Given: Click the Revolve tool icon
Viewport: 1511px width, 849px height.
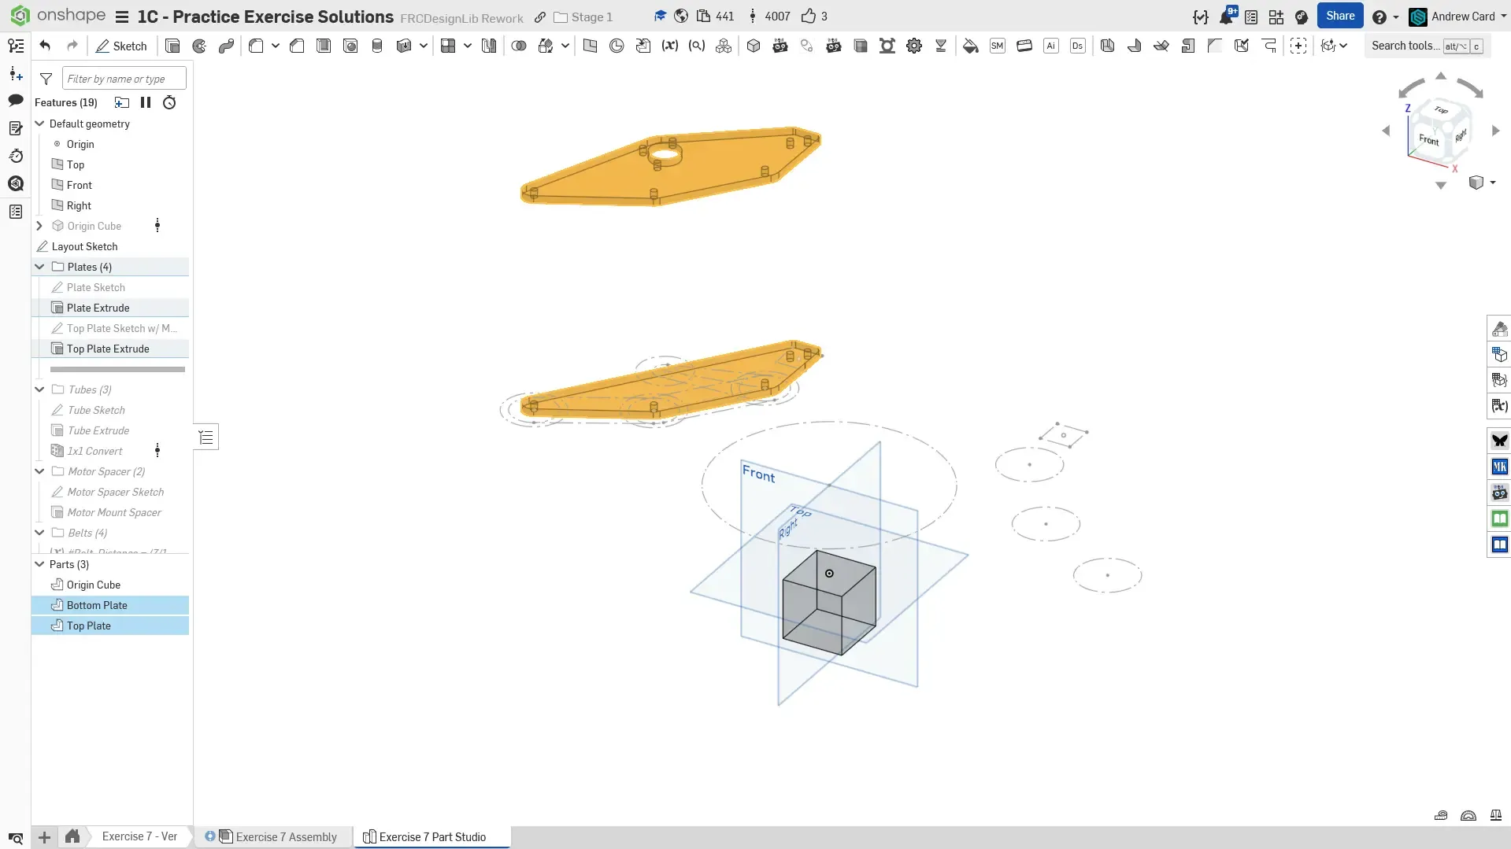Looking at the screenshot, I should pyautogui.click(x=199, y=46).
